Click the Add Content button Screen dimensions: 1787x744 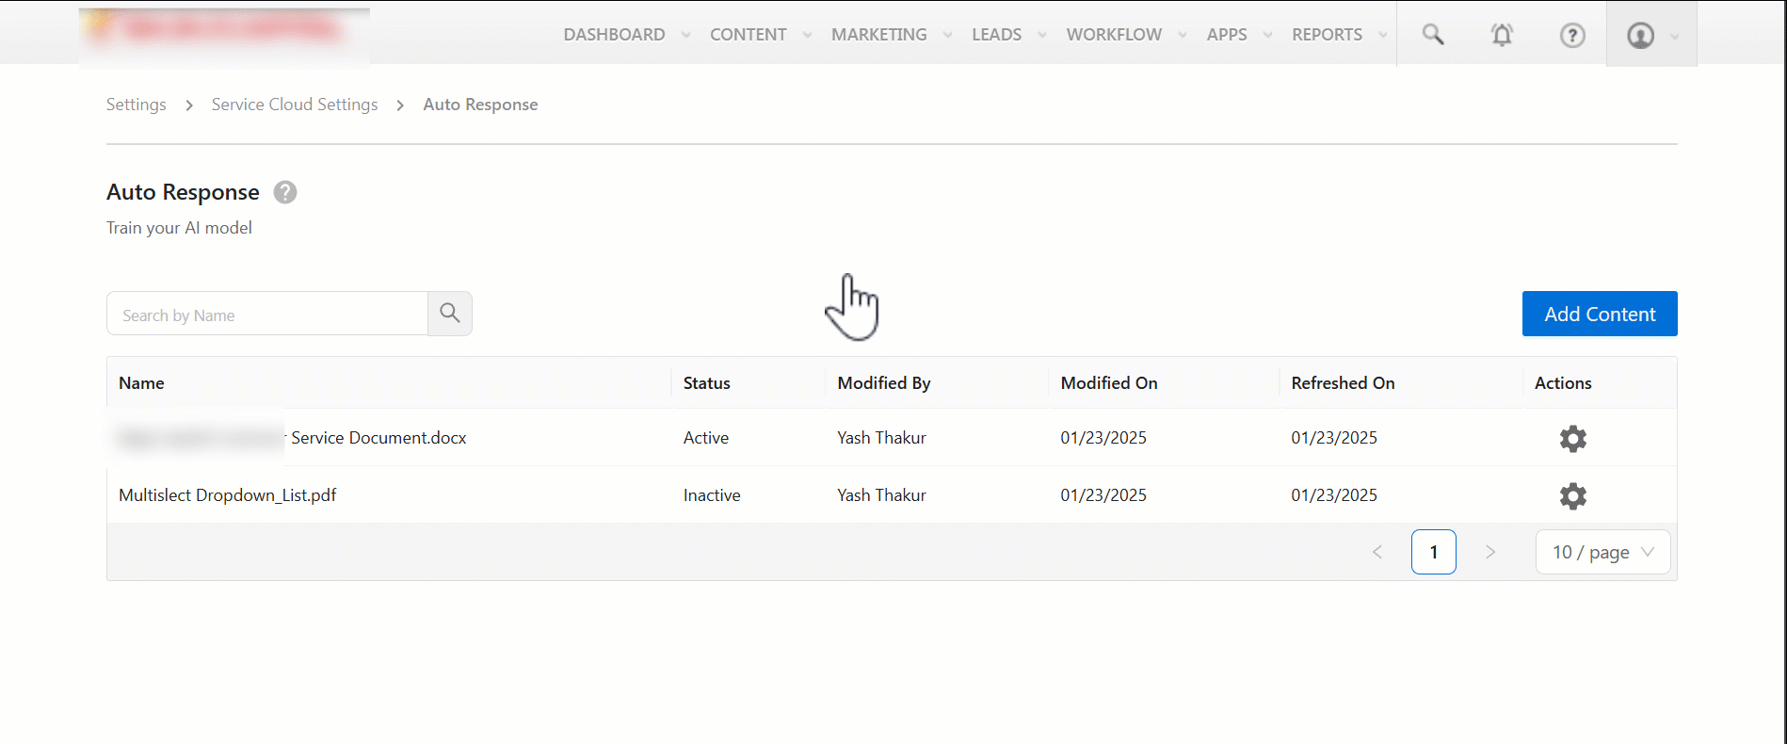pyautogui.click(x=1599, y=314)
